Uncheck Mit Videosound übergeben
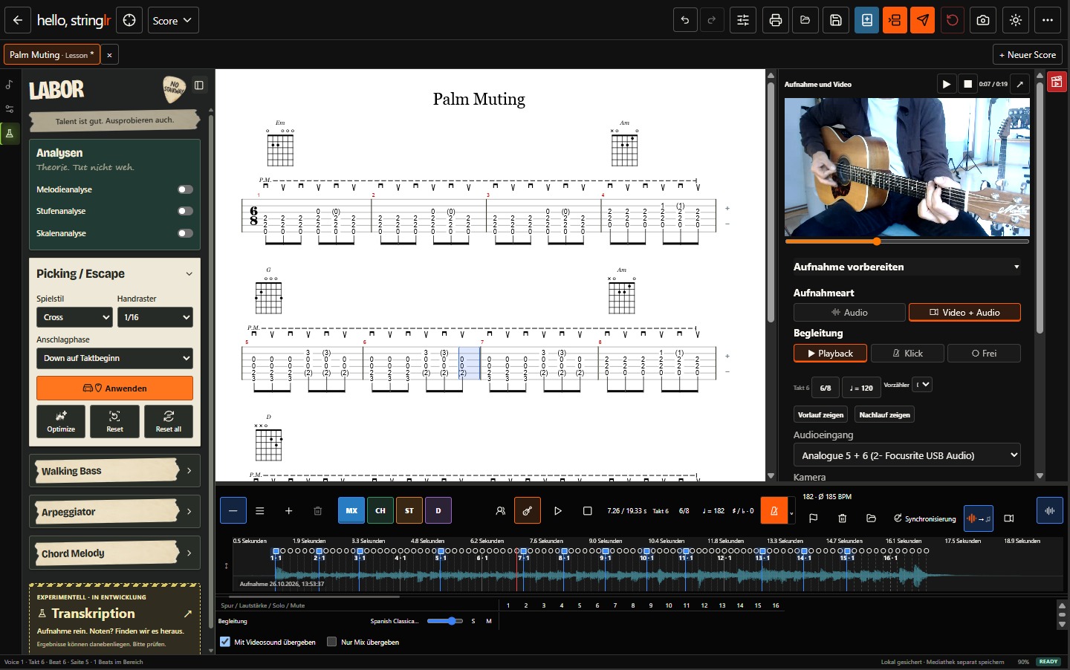 [225, 642]
